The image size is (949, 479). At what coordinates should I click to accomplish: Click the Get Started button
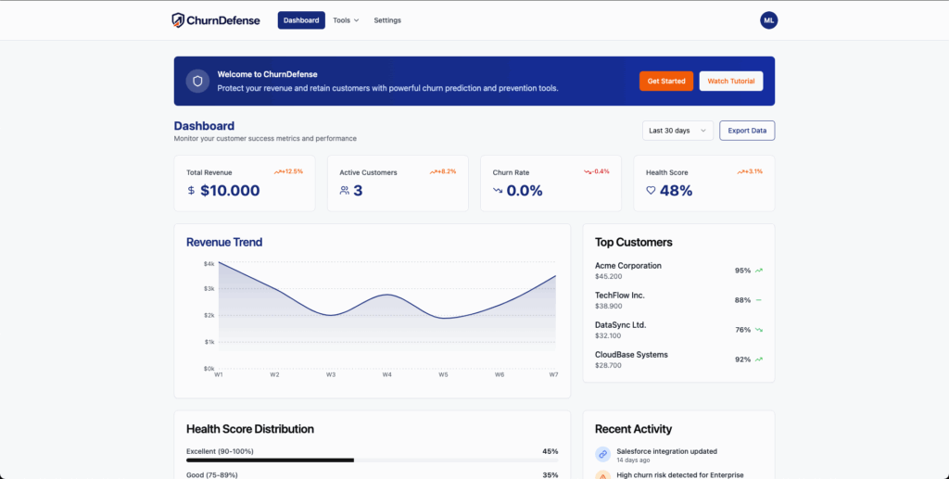click(x=666, y=81)
